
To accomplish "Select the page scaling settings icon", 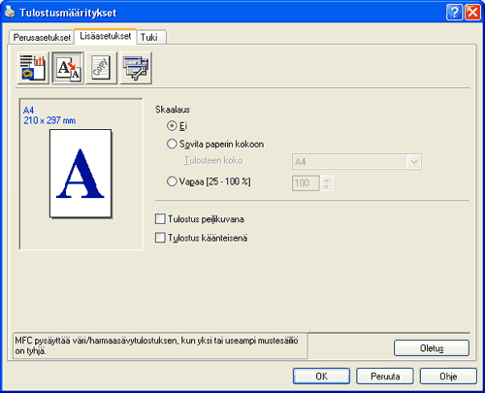I will point(68,68).
